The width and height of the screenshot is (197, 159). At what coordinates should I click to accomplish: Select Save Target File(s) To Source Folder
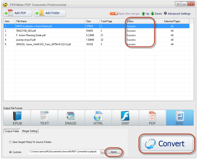click(10, 142)
